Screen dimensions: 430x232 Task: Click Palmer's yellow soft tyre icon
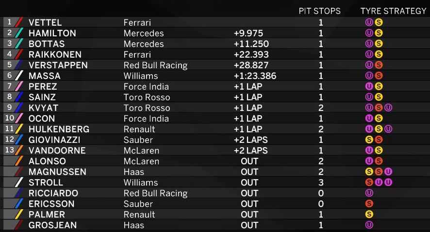click(x=369, y=214)
